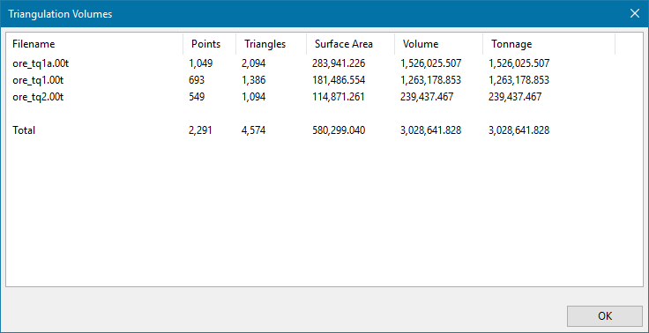Click Tonnage column value 1,526,025.507
Screen dimensions: 649x333
coord(519,63)
